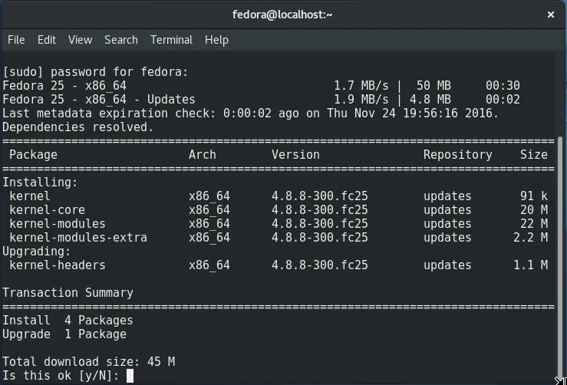Open the Terminal menu

(x=171, y=40)
